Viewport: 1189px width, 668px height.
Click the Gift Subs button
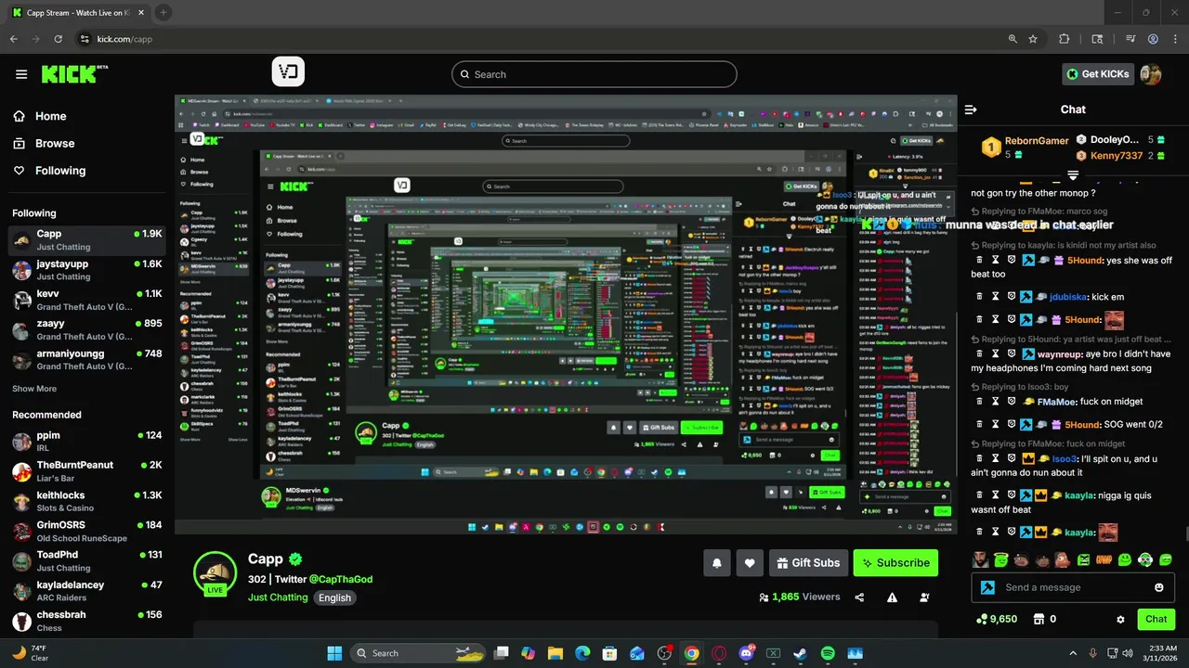click(807, 563)
